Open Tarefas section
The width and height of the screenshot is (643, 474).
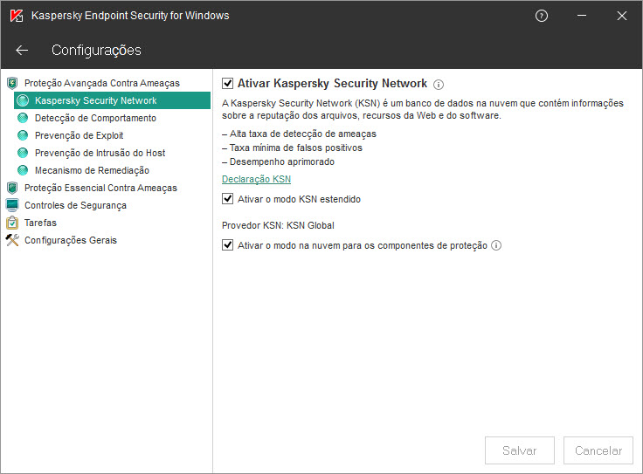(x=40, y=223)
